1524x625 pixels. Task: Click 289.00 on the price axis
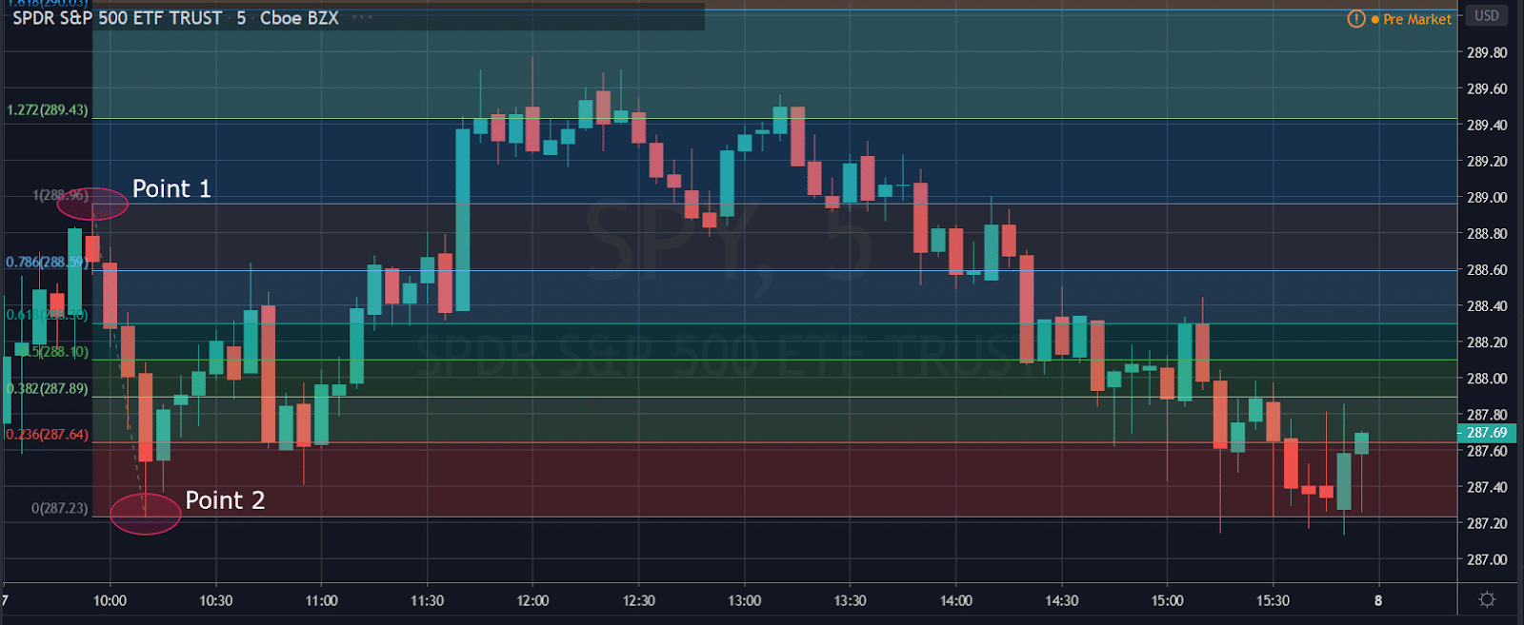(1487, 198)
